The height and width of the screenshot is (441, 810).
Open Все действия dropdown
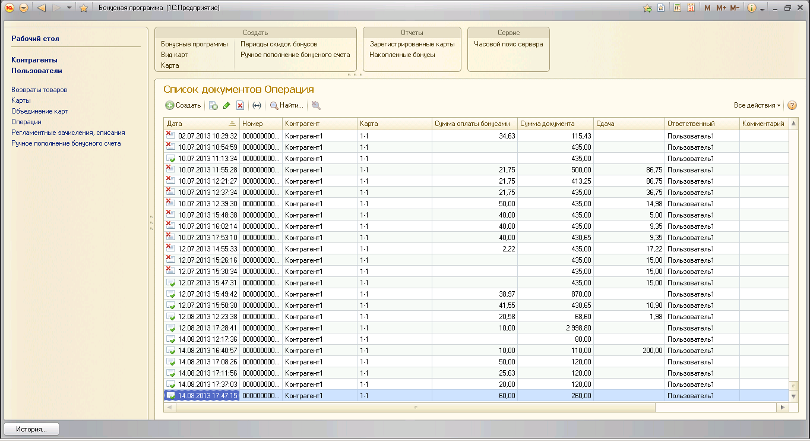[757, 105]
